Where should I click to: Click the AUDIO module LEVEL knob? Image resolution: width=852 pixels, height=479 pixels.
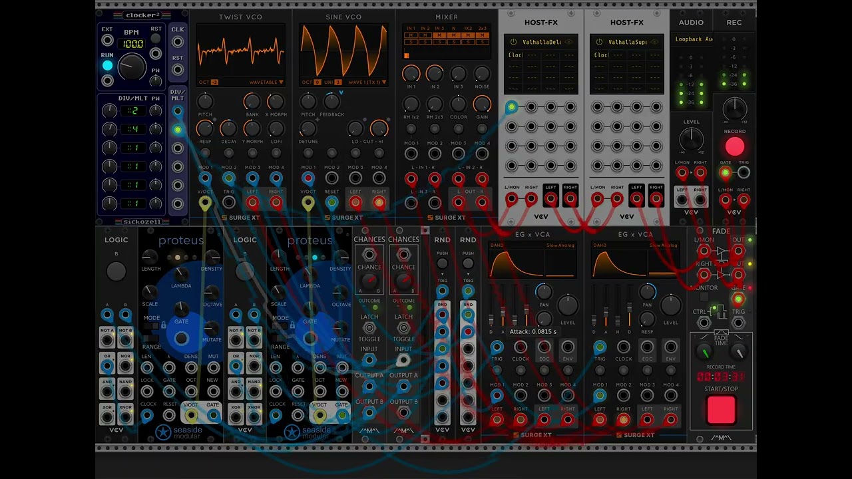pyautogui.click(x=691, y=140)
